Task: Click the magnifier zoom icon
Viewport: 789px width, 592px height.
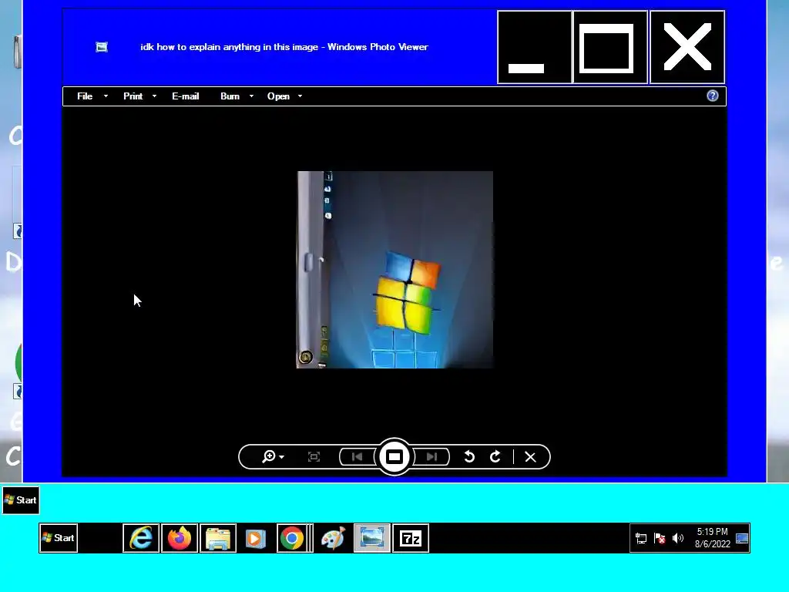Action: [x=269, y=456]
